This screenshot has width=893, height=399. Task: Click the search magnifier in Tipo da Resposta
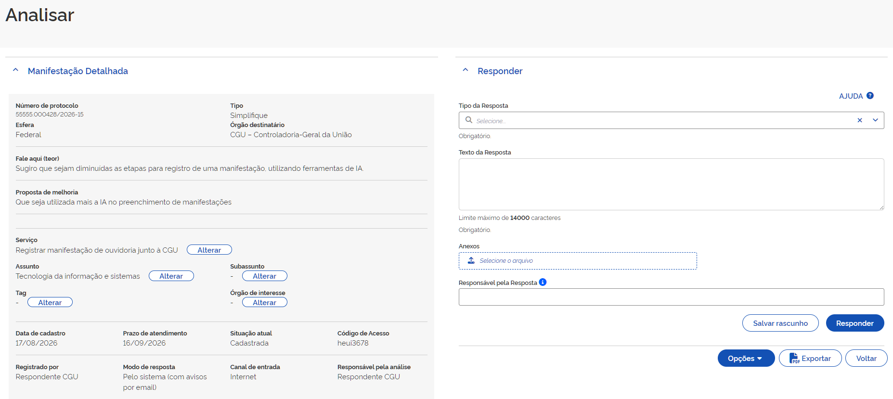click(468, 120)
